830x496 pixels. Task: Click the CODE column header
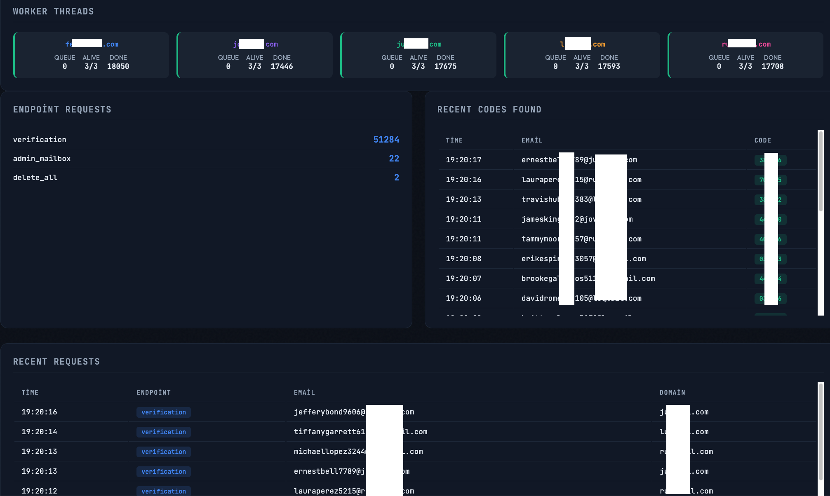point(762,140)
